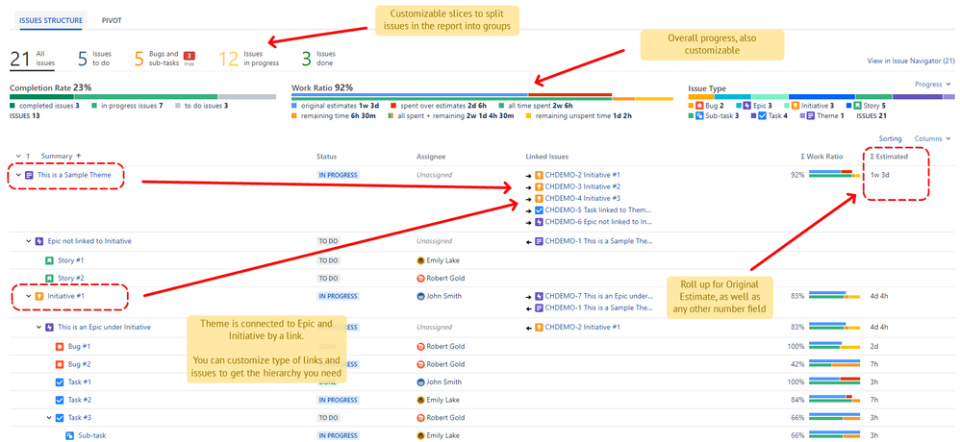This screenshot has height=442, width=960.
Task: Click the Story #1 type icon
Action: 50,260
